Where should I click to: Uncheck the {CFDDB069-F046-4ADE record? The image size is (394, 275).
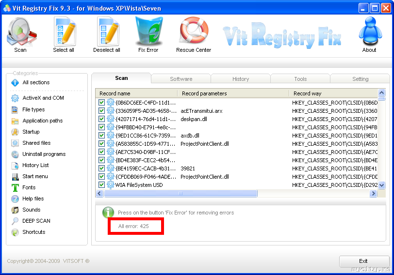pyautogui.click(x=101, y=177)
